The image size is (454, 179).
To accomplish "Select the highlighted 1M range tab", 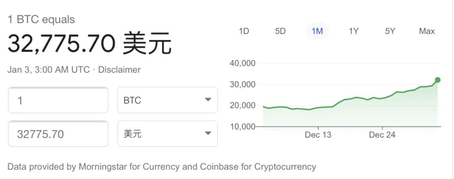I will point(317,31).
